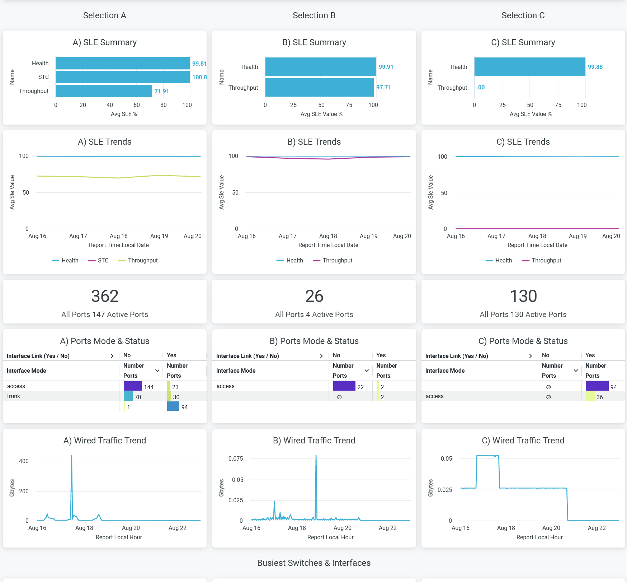The width and height of the screenshot is (627, 582).
Task: Select the trunk row label in A) Ports Mode
Action: coord(14,396)
